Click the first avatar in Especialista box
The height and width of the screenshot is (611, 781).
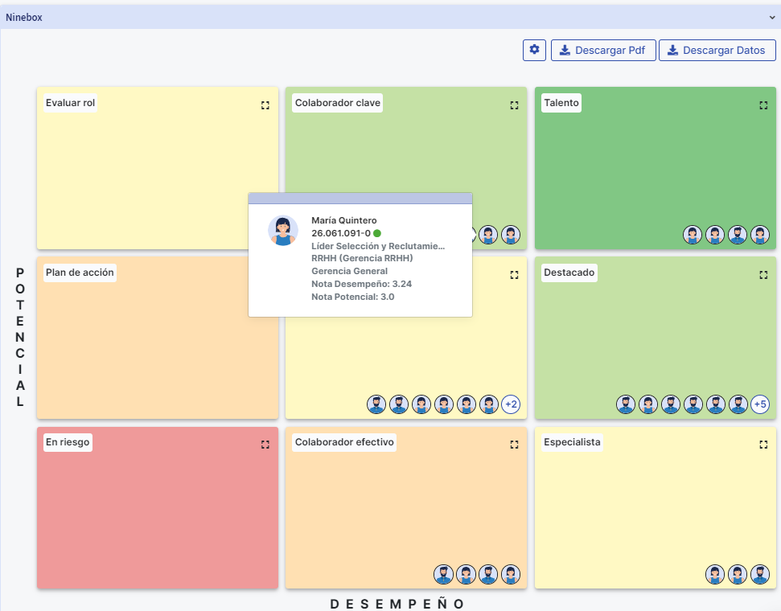pyautogui.click(x=715, y=574)
